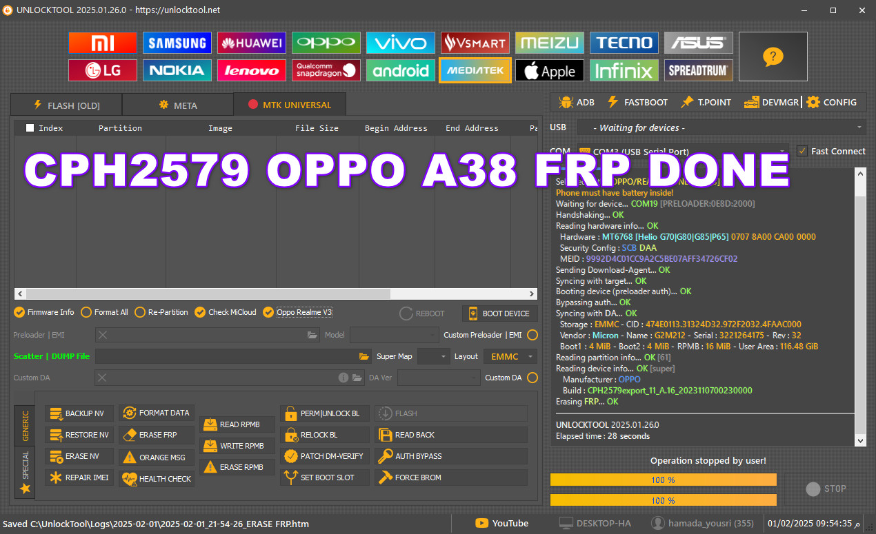Select the ASUS brand icon
876x534 pixels.
tap(699, 43)
